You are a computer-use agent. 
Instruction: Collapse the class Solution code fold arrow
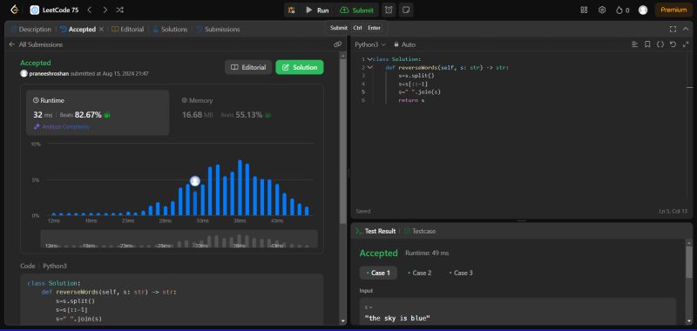369,59
